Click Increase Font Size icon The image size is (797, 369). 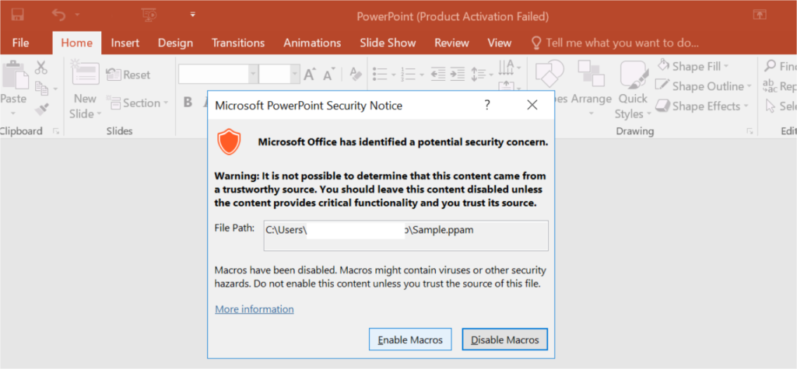pos(310,74)
